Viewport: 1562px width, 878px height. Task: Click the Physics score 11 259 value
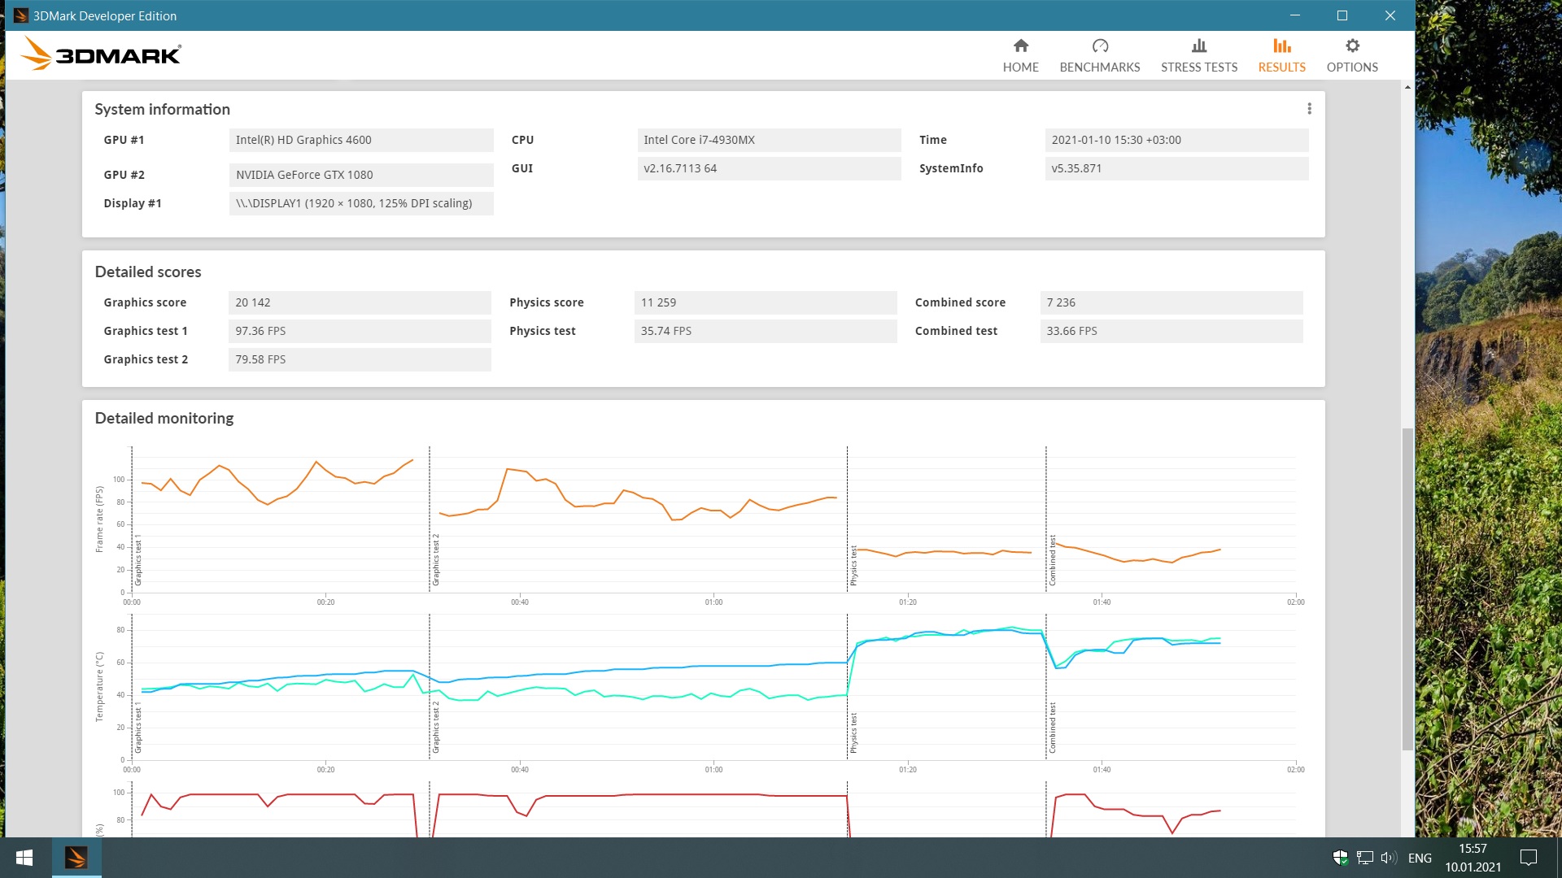(x=766, y=302)
